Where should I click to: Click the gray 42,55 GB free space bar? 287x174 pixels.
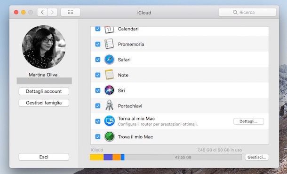pyautogui.click(x=183, y=157)
